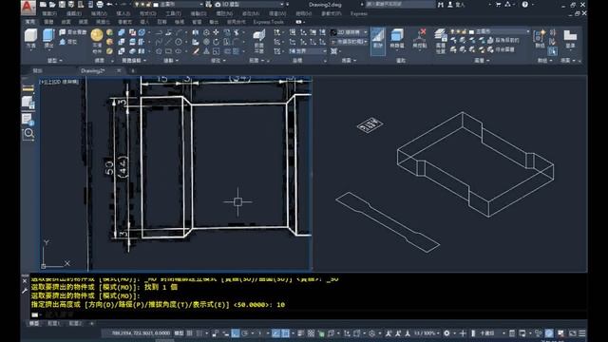Click the coordinates readout in status bar
Screen dimensions: 608x342
click(141, 333)
